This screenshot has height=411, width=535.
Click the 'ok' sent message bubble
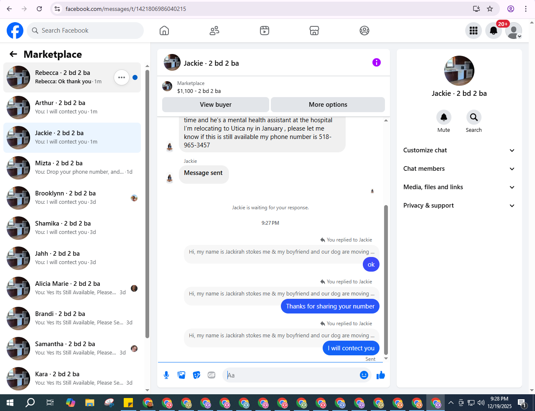[x=371, y=265]
